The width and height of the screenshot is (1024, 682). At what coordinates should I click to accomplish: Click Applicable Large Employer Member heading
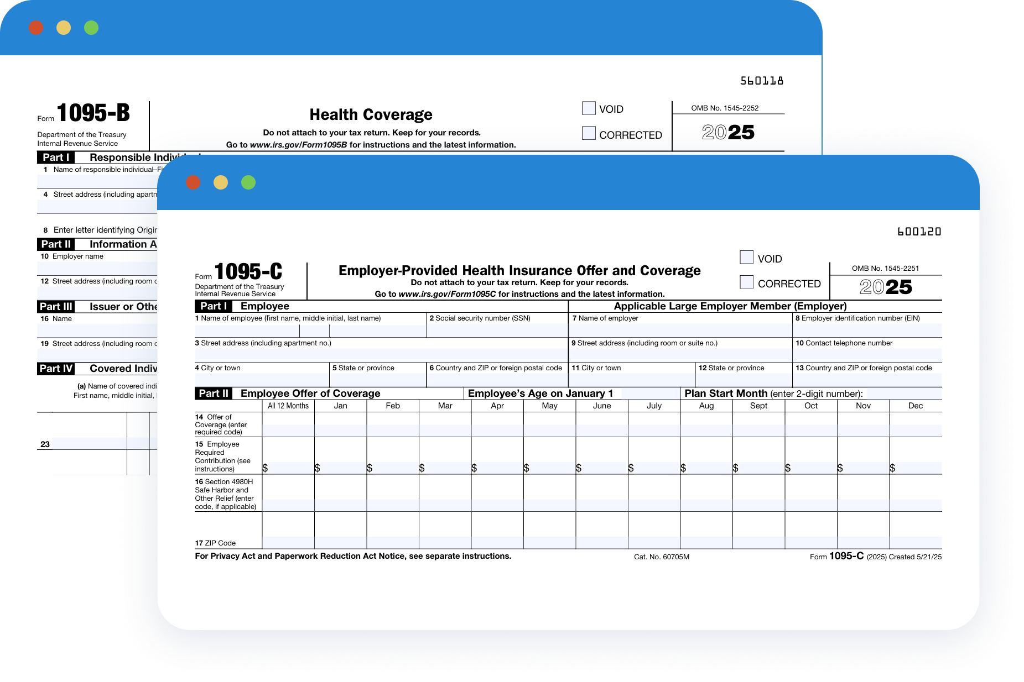(x=730, y=306)
